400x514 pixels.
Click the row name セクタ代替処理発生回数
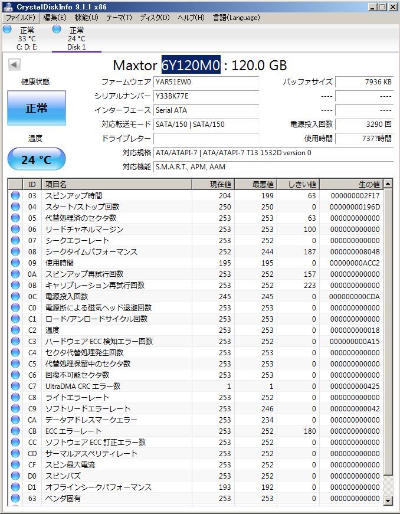coord(84,352)
